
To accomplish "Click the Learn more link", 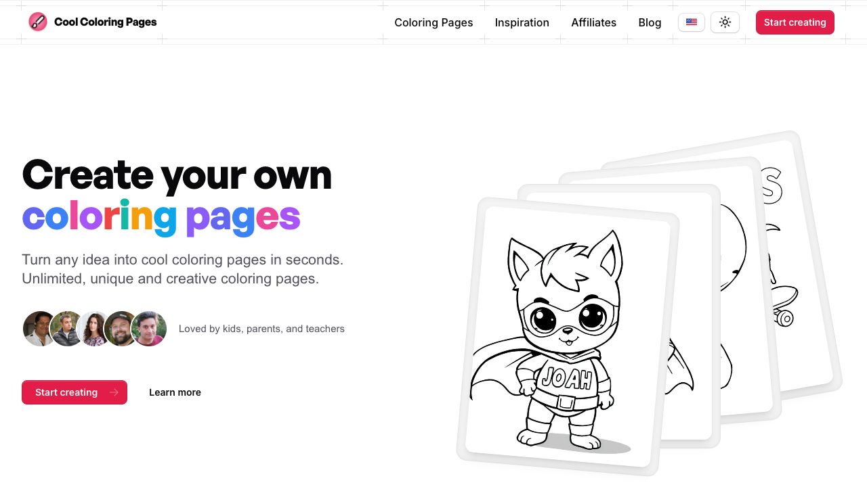I will pos(175,392).
